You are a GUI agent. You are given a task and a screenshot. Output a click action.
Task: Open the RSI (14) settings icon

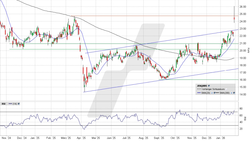tap(19, 104)
